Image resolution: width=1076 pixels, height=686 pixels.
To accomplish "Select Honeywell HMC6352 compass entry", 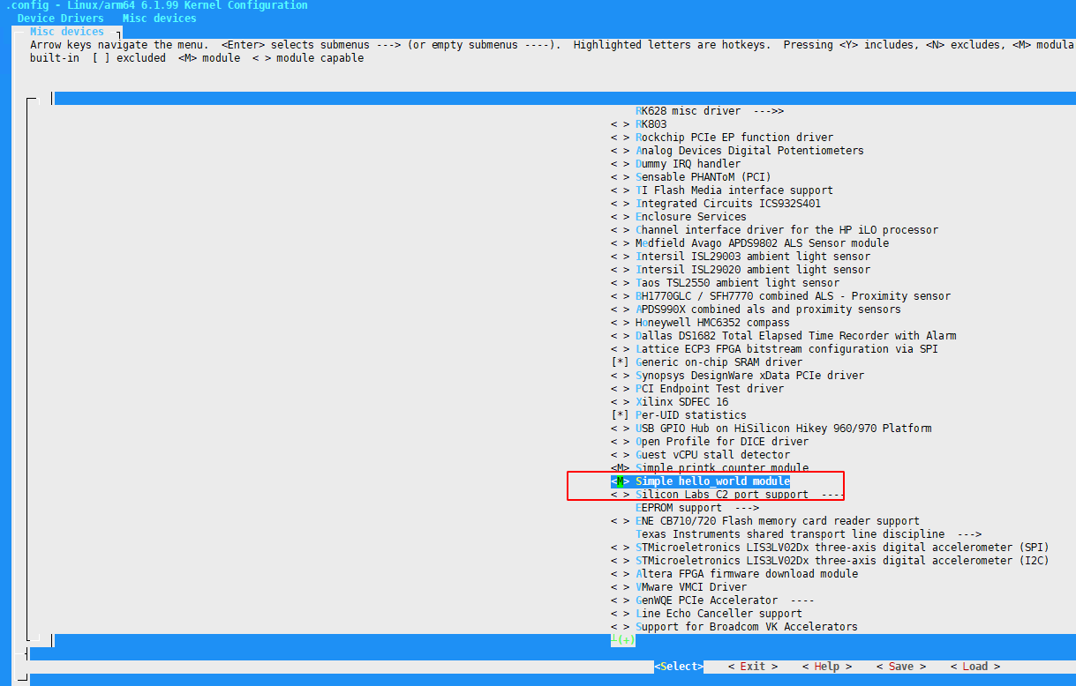I will [x=713, y=323].
